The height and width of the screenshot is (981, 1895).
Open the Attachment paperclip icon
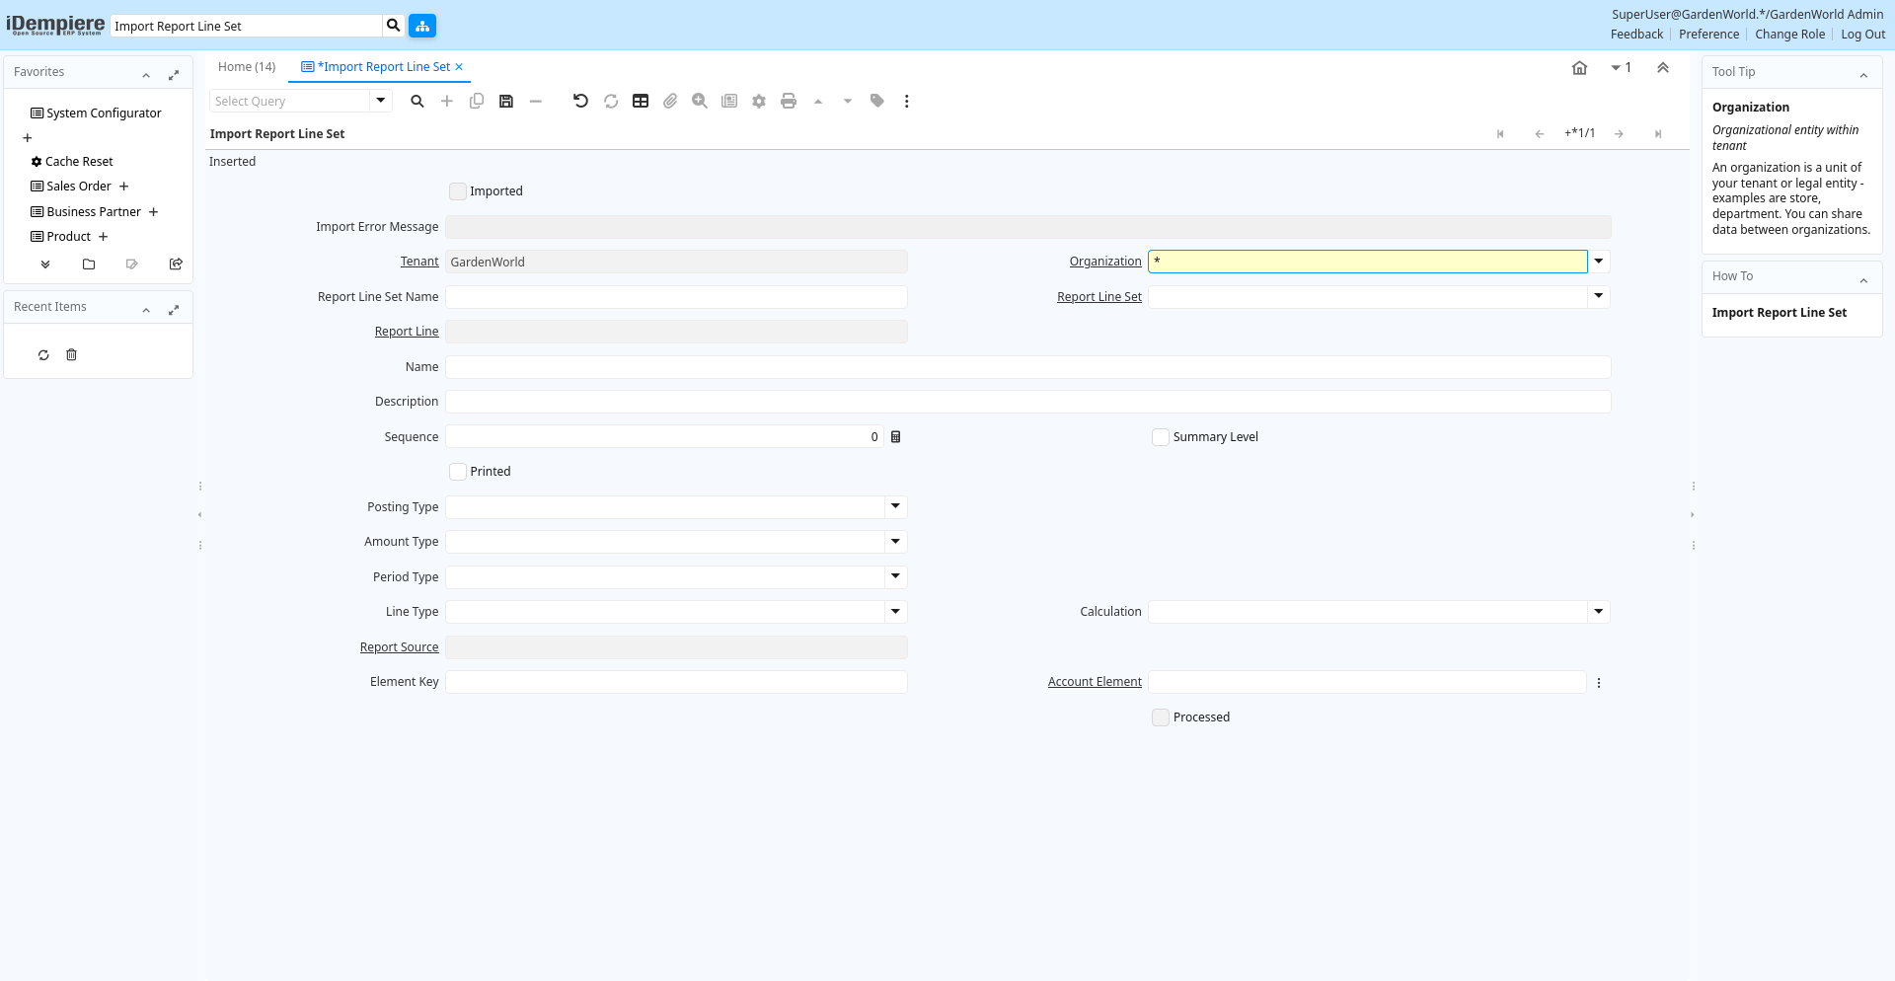pos(670,101)
